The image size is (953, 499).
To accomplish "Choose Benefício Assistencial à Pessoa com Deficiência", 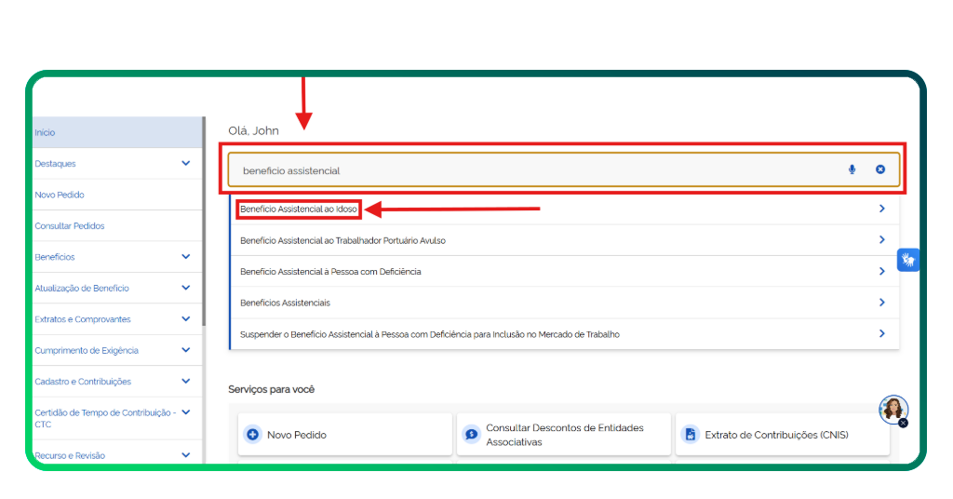I will 330,272.
